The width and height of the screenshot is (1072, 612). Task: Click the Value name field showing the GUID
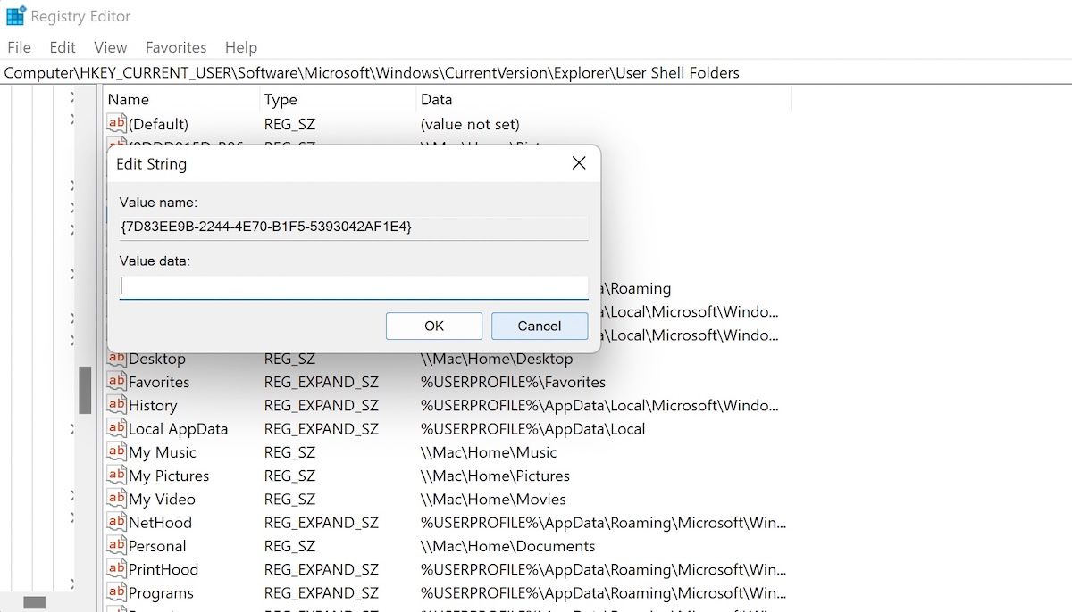(354, 227)
